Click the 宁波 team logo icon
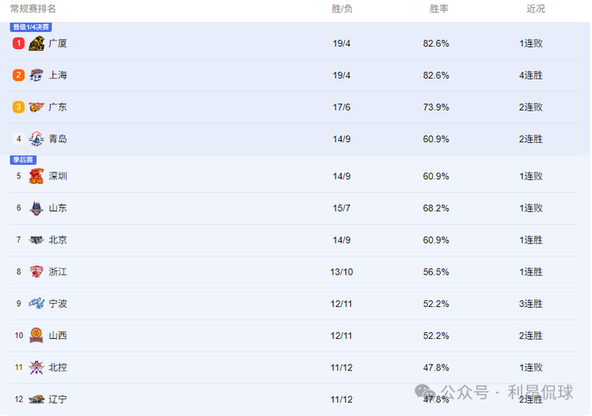 pyautogui.click(x=36, y=304)
